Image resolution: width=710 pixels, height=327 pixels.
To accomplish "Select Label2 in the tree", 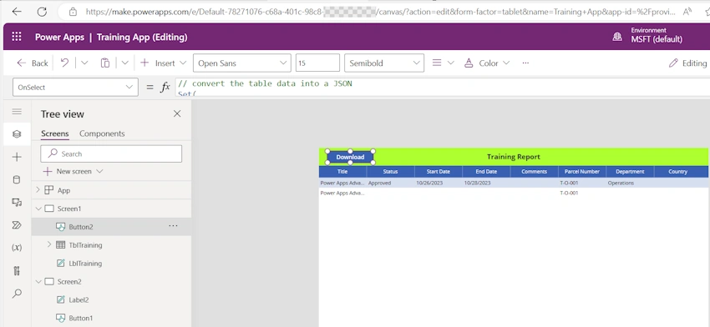I will point(79,299).
